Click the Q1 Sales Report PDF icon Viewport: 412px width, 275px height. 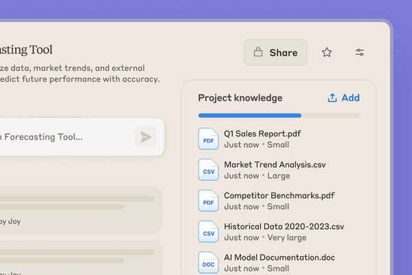(x=208, y=139)
